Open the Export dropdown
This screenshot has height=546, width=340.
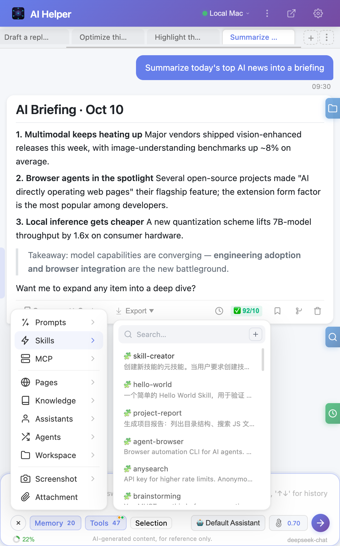coord(135,311)
